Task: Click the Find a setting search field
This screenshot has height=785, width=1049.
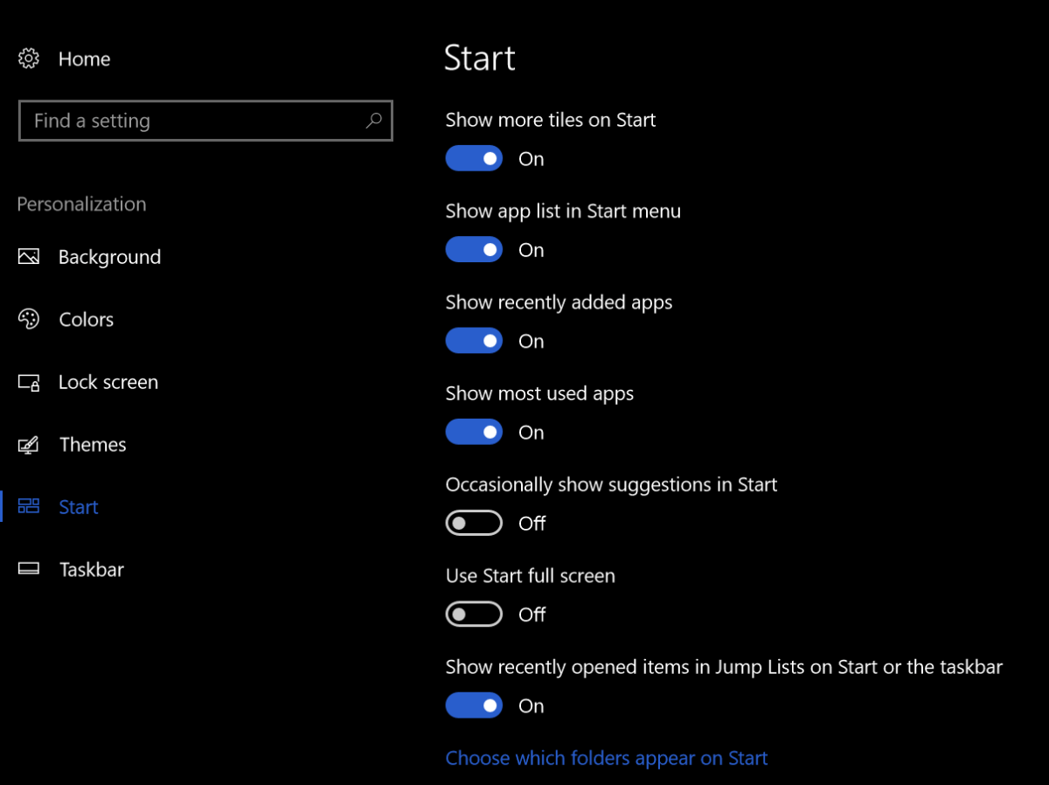Action: (x=175, y=121)
